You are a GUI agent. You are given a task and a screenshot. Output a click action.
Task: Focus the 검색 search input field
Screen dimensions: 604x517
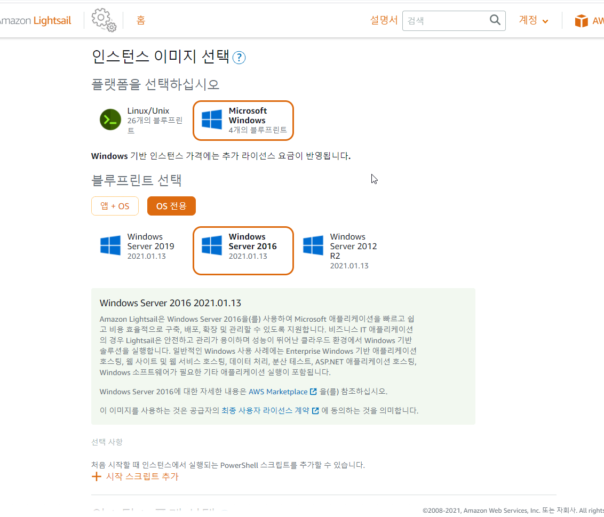[446, 21]
